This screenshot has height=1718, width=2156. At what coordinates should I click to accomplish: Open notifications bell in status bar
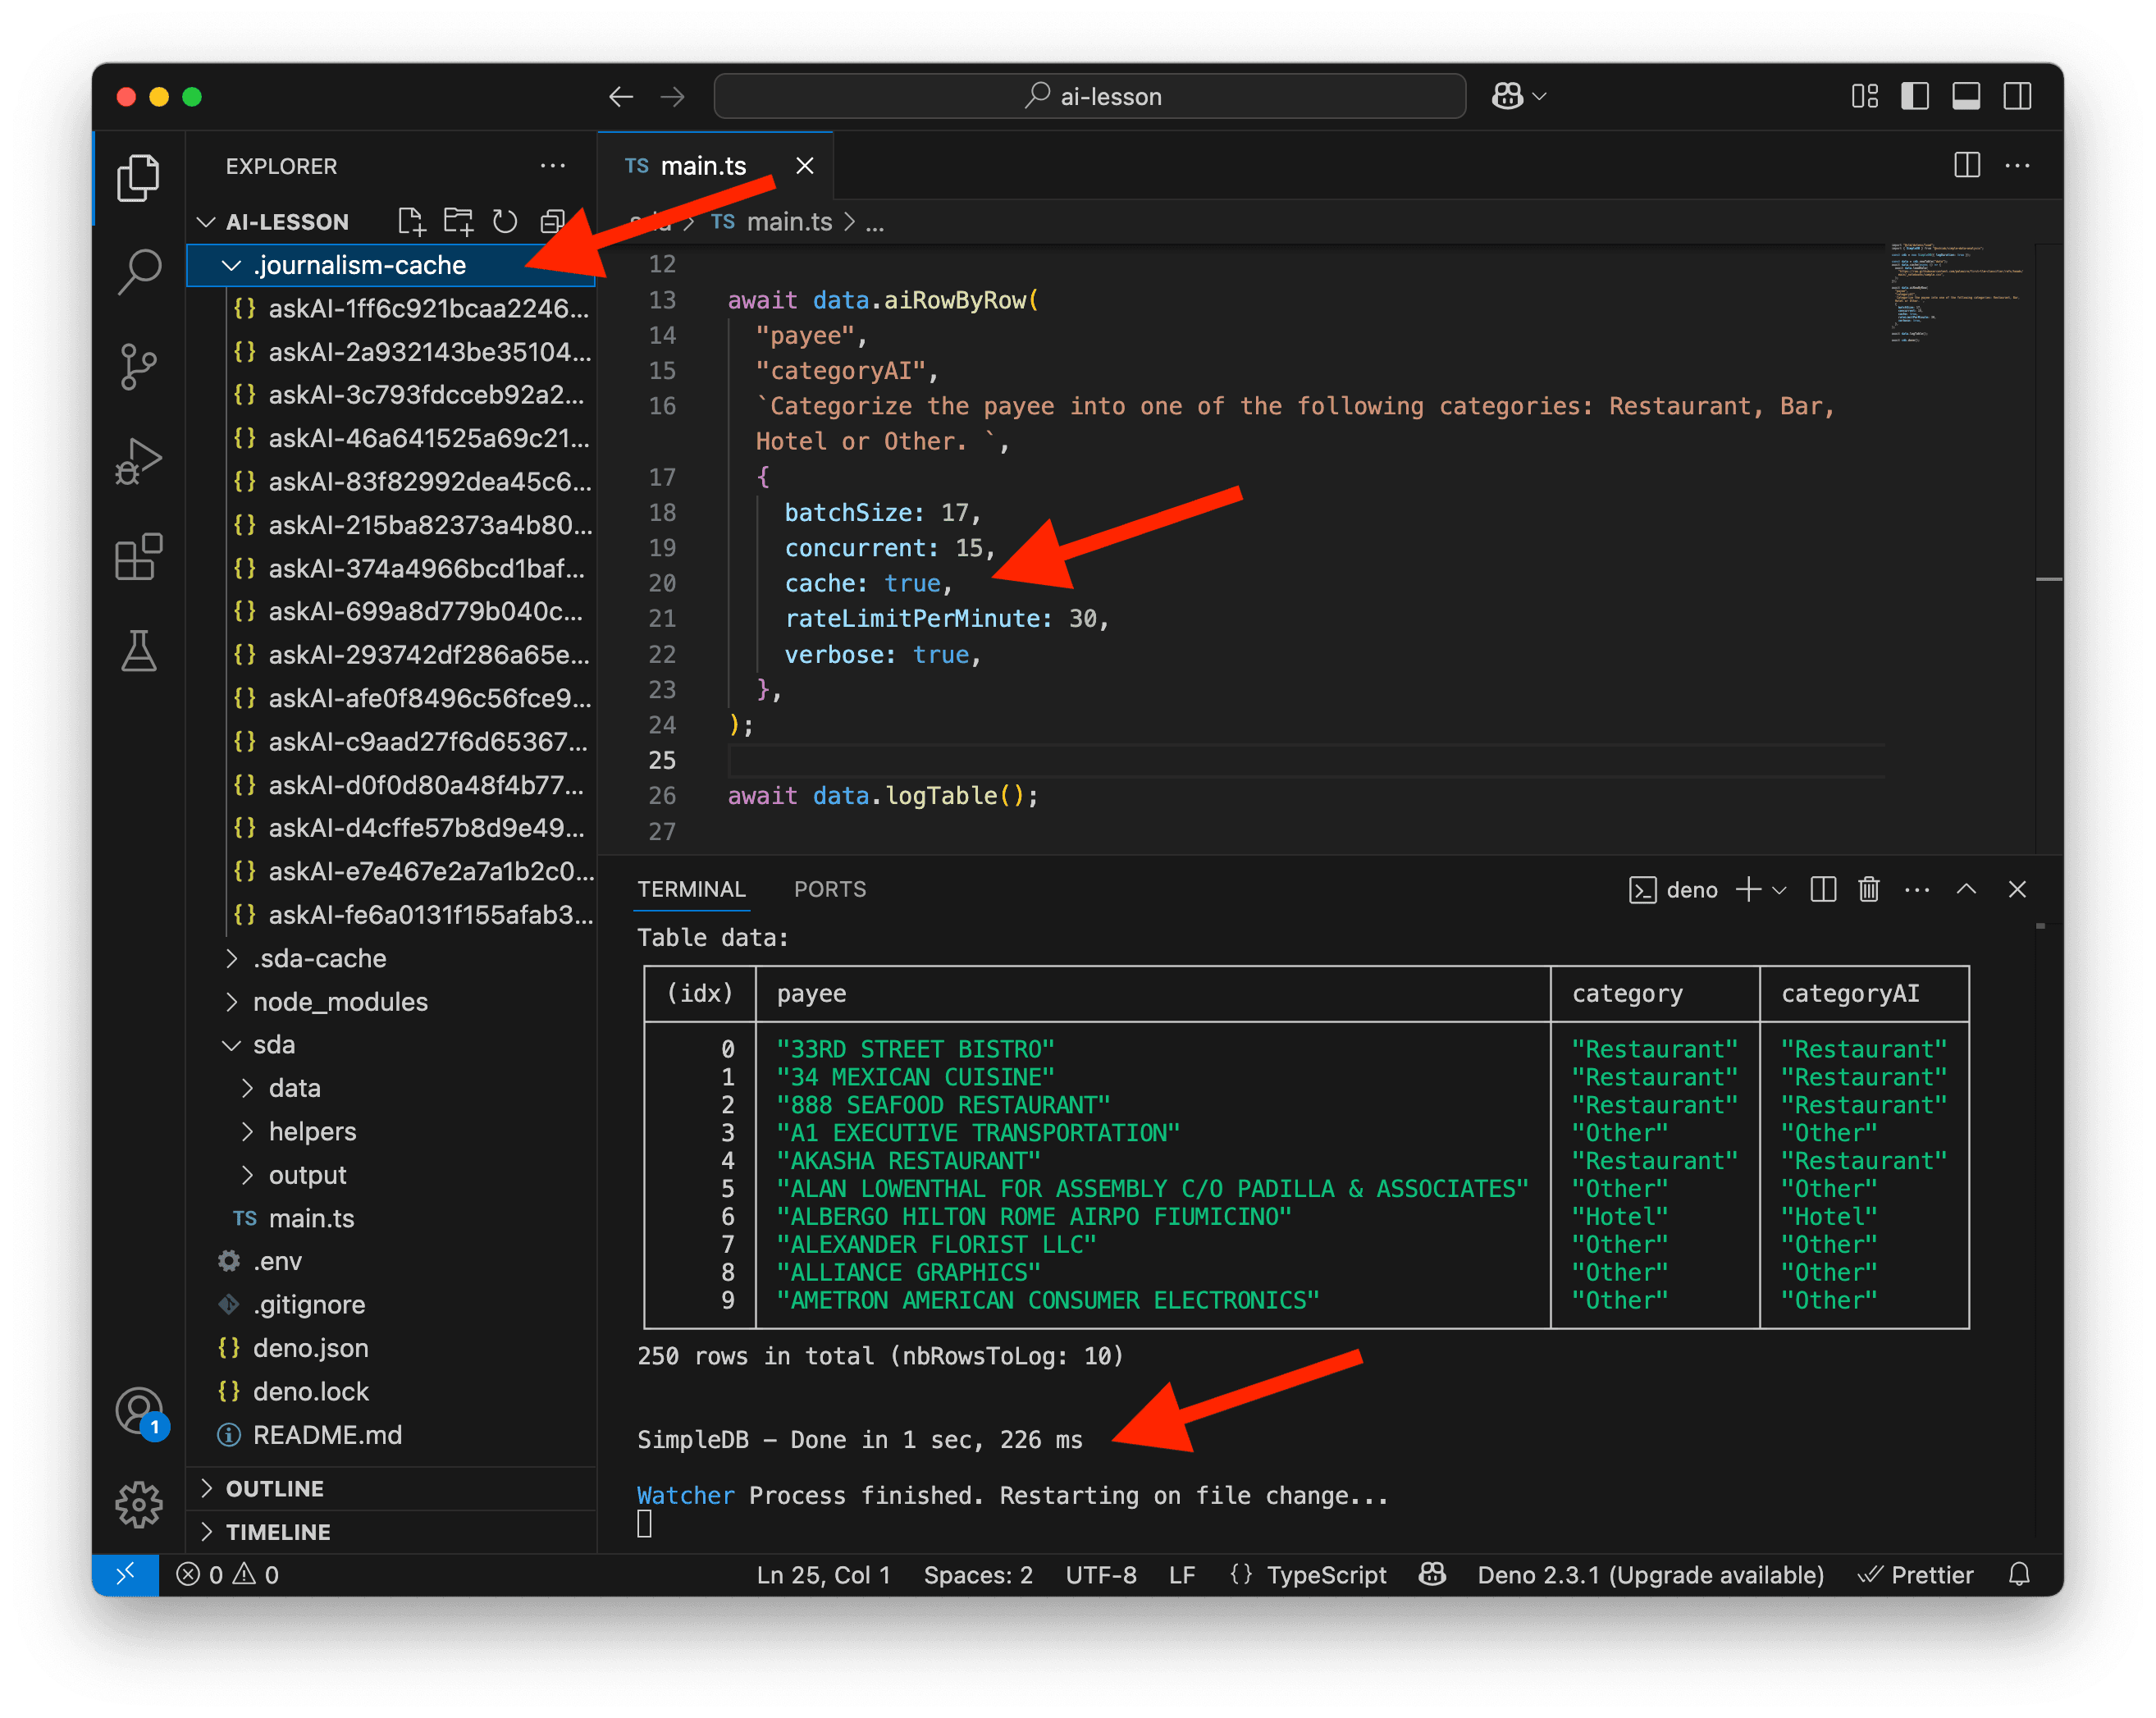2018,1574
